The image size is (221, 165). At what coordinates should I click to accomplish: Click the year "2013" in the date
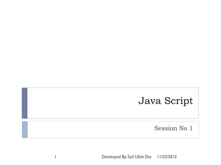click(172, 157)
